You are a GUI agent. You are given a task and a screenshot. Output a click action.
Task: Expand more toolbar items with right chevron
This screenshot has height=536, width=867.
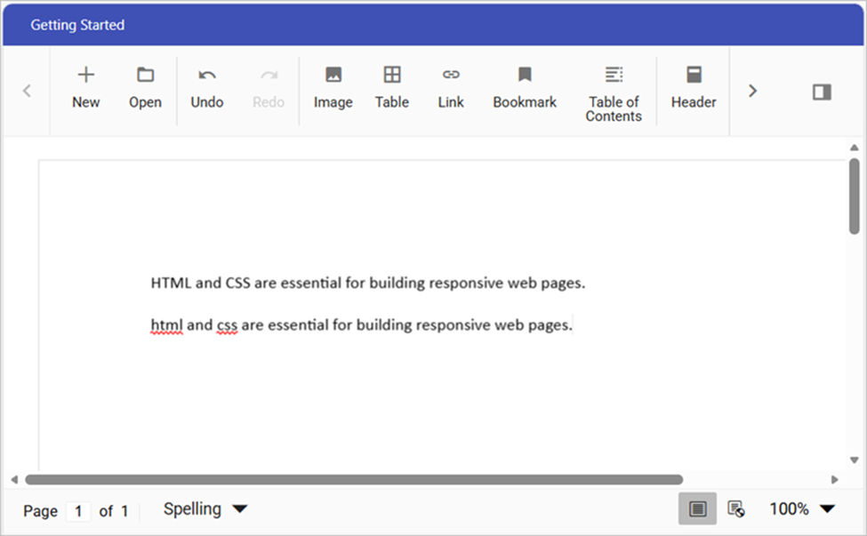tap(752, 90)
